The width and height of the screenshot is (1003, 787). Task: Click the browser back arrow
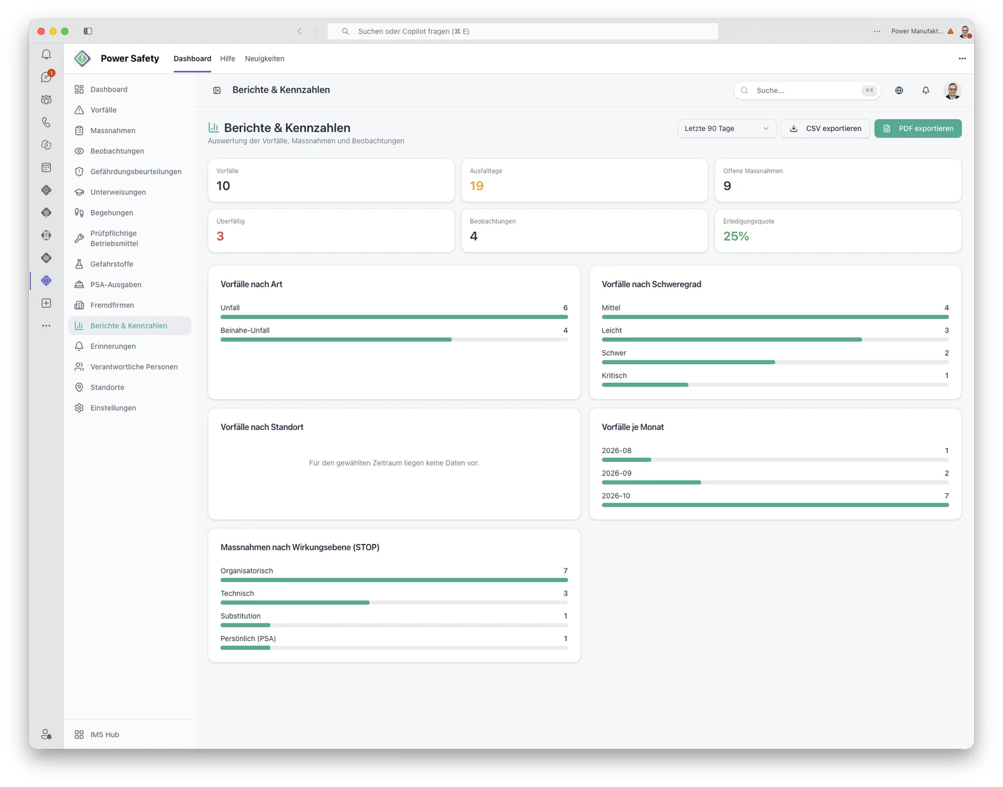(x=300, y=31)
